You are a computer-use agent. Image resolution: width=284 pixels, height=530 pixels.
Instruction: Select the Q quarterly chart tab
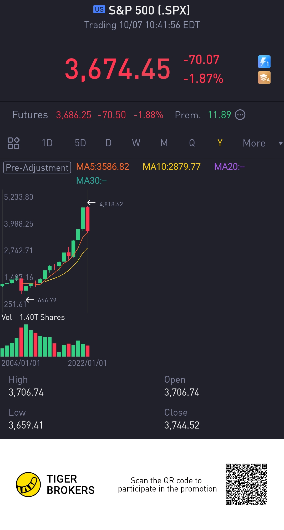[192, 143]
